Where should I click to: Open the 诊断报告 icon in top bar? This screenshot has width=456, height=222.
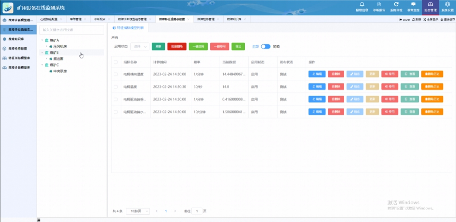coord(380,6)
